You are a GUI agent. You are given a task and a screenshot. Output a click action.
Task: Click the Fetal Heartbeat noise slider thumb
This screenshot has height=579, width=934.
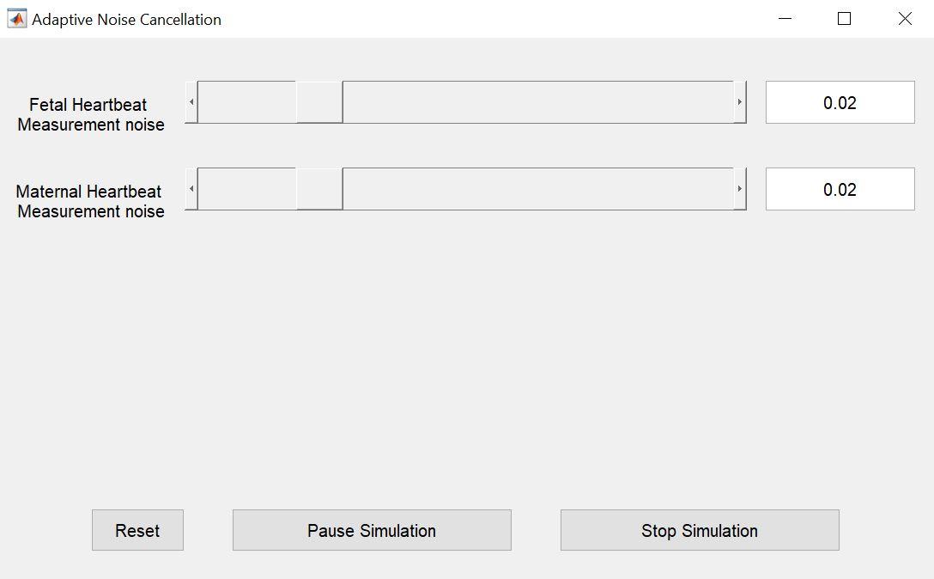tap(319, 102)
